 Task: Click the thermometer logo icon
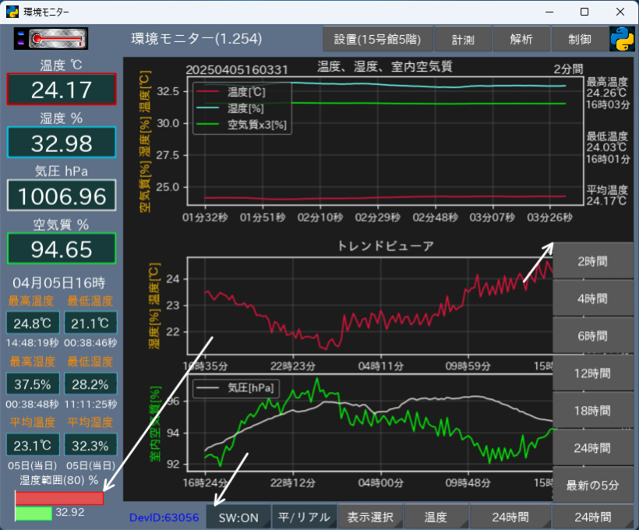pos(51,38)
